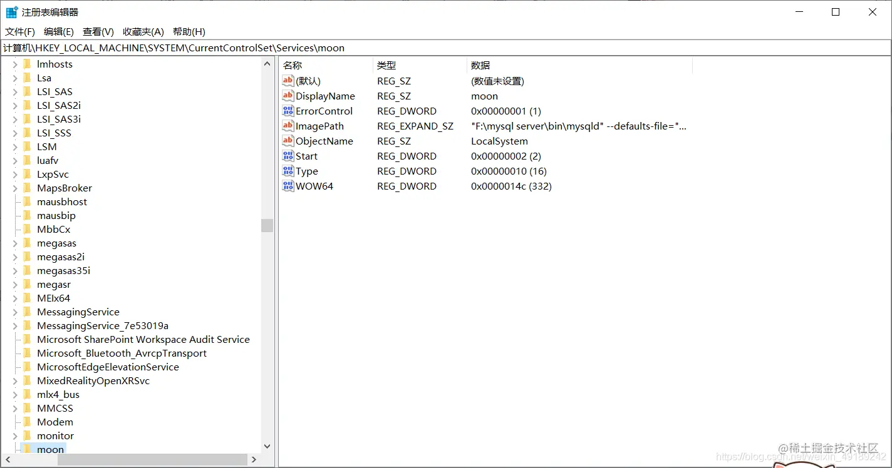Image resolution: width=892 pixels, height=468 pixels.
Task: Open the 帮助(H) menu
Action: (189, 31)
